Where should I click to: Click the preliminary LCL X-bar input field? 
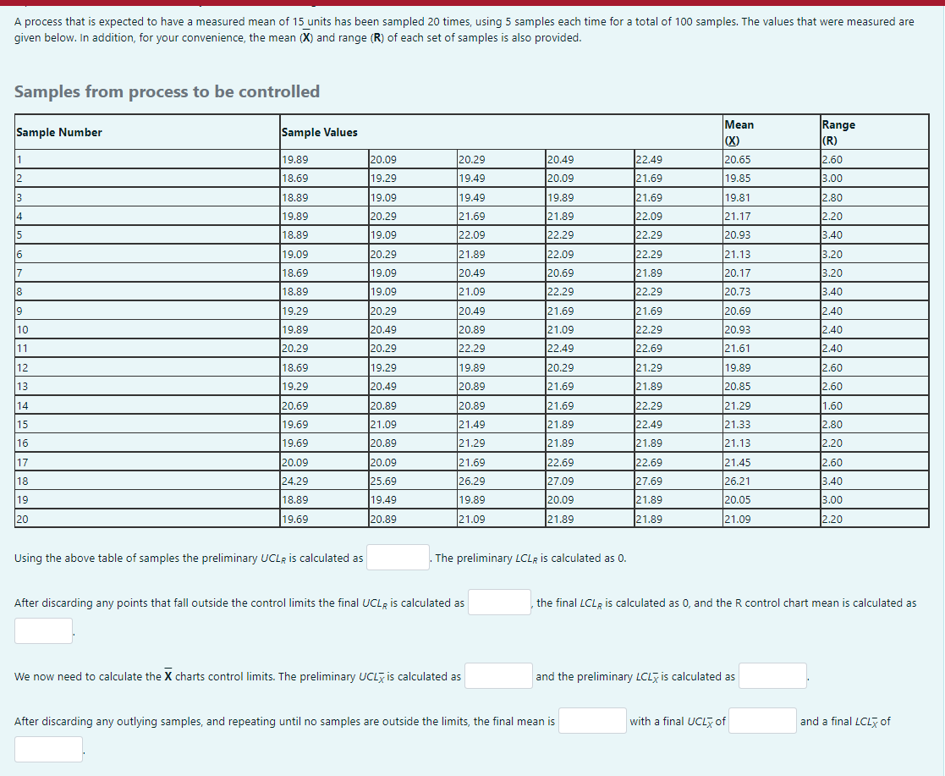[772, 676]
